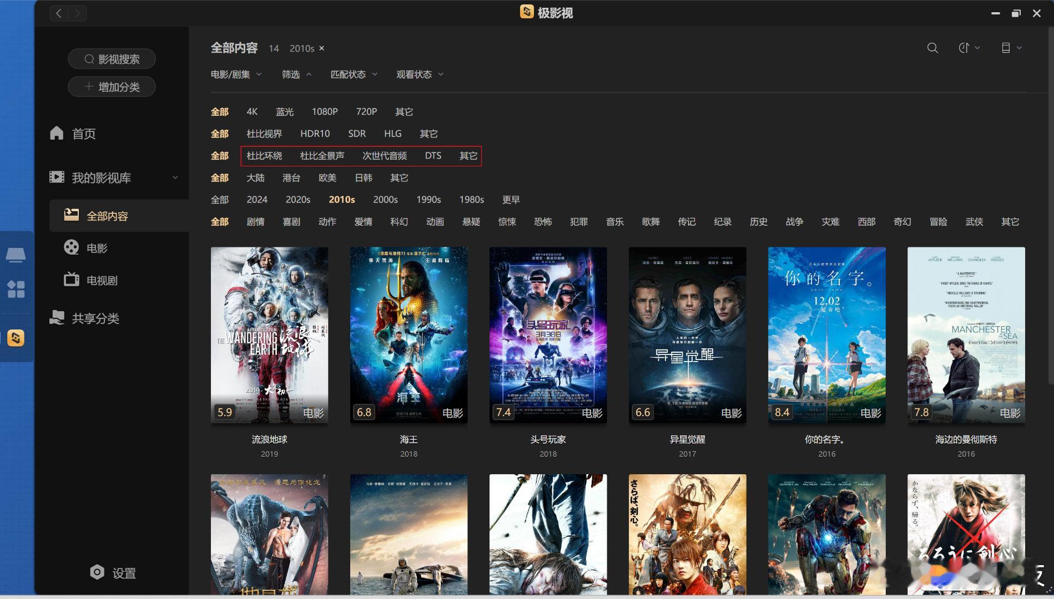Filter video by HDR10
Viewport: 1054px width, 599px height.
coord(315,134)
